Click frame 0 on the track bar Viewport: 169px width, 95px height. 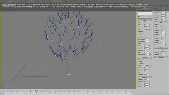coord(5,93)
